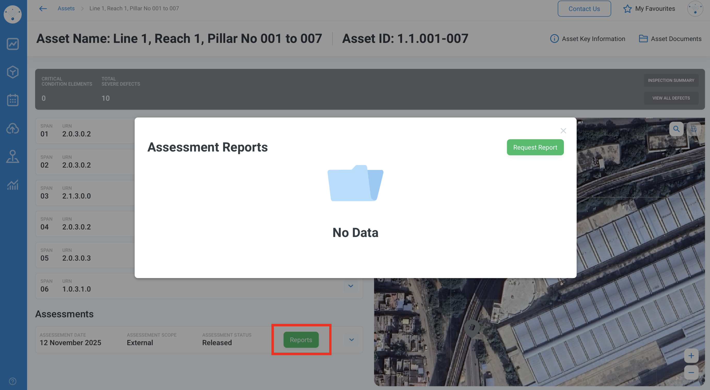Open the assets cube sidebar icon
The image size is (710, 390).
tap(13, 72)
